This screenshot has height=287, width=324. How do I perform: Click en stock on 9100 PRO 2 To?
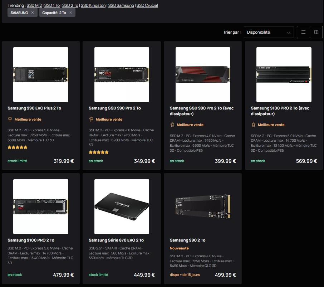pos(15,275)
